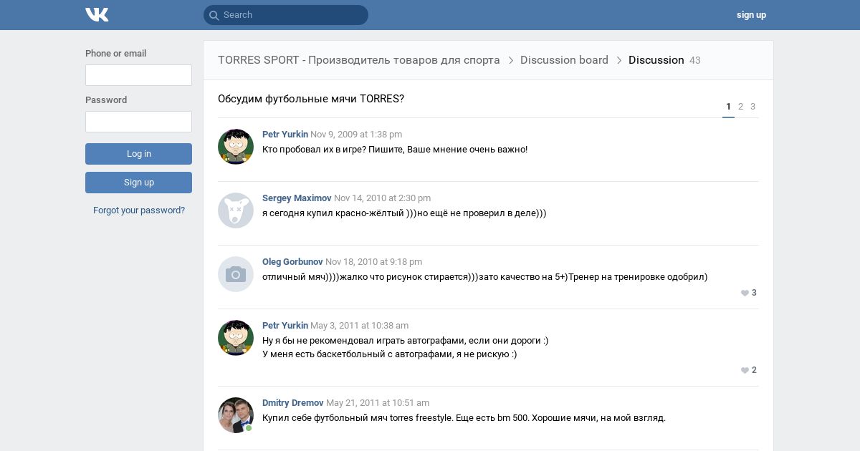Open TORRES SPORT group breadcrumb link

pyautogui.click(x=359, y=60)
